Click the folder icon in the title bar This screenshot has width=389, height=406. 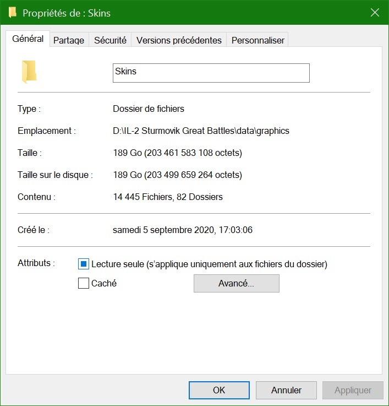(12, 13)
